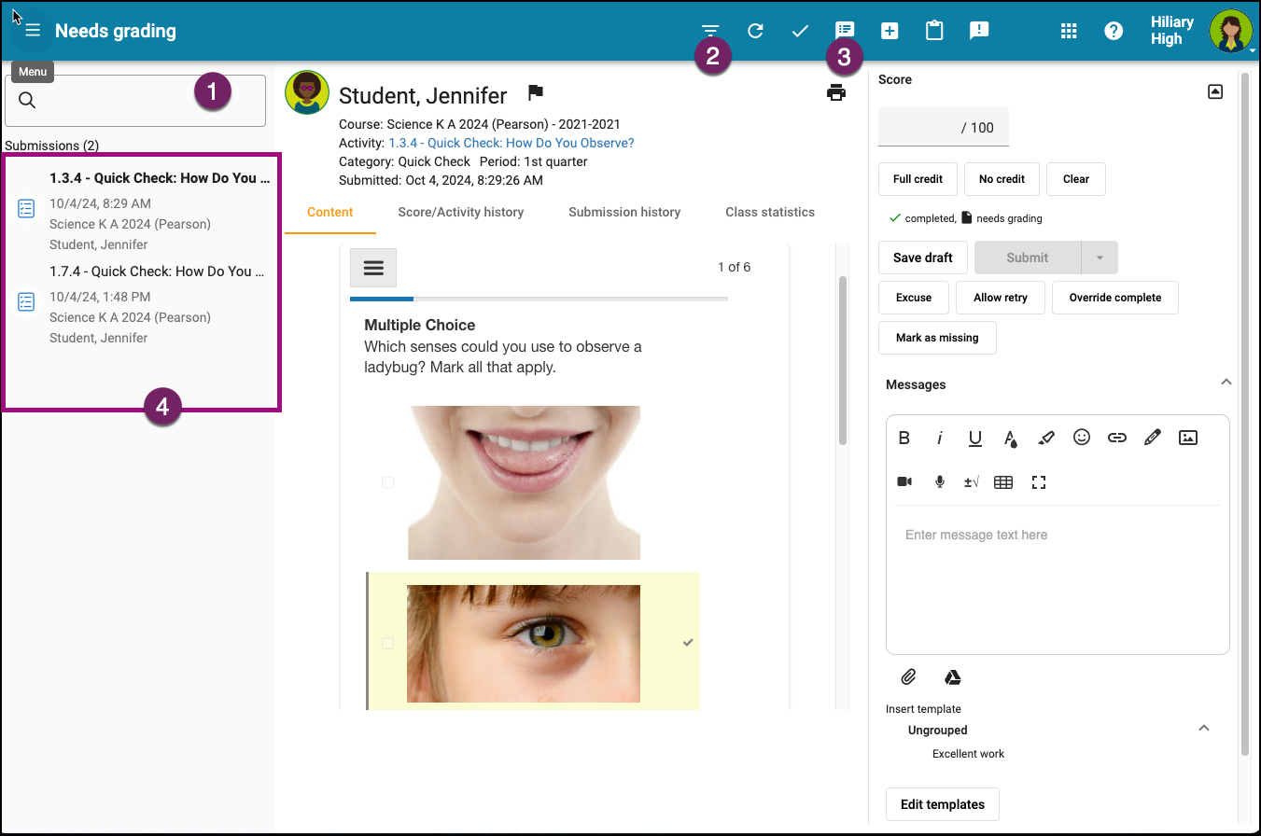The height and width of the screenshot is (836, 1261).
Task: Collapse the Ungrouped templates list
Action: (x=1204, y=728)
